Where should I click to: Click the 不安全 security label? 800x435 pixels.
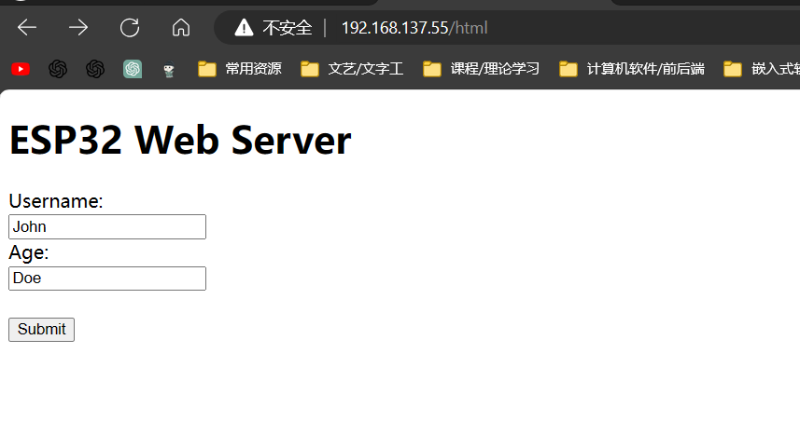(287, 28)
